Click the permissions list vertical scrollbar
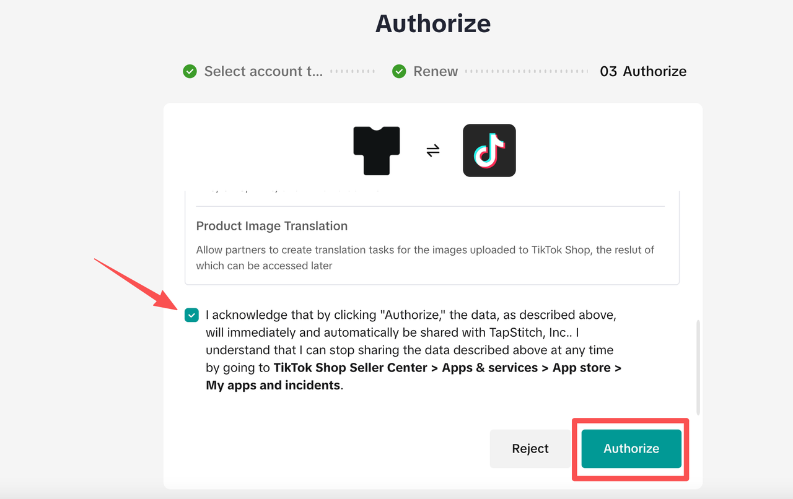This screenshot has height=499, width=793. 698,367
